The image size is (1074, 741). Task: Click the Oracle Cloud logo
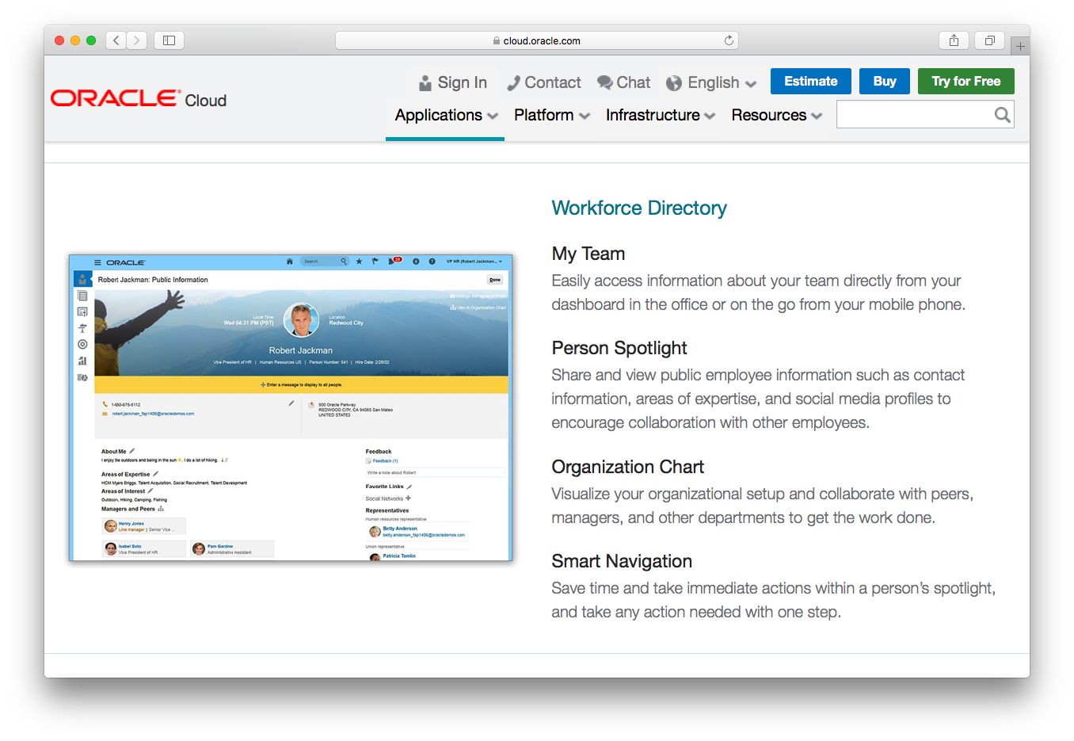[x=139, y=98]
